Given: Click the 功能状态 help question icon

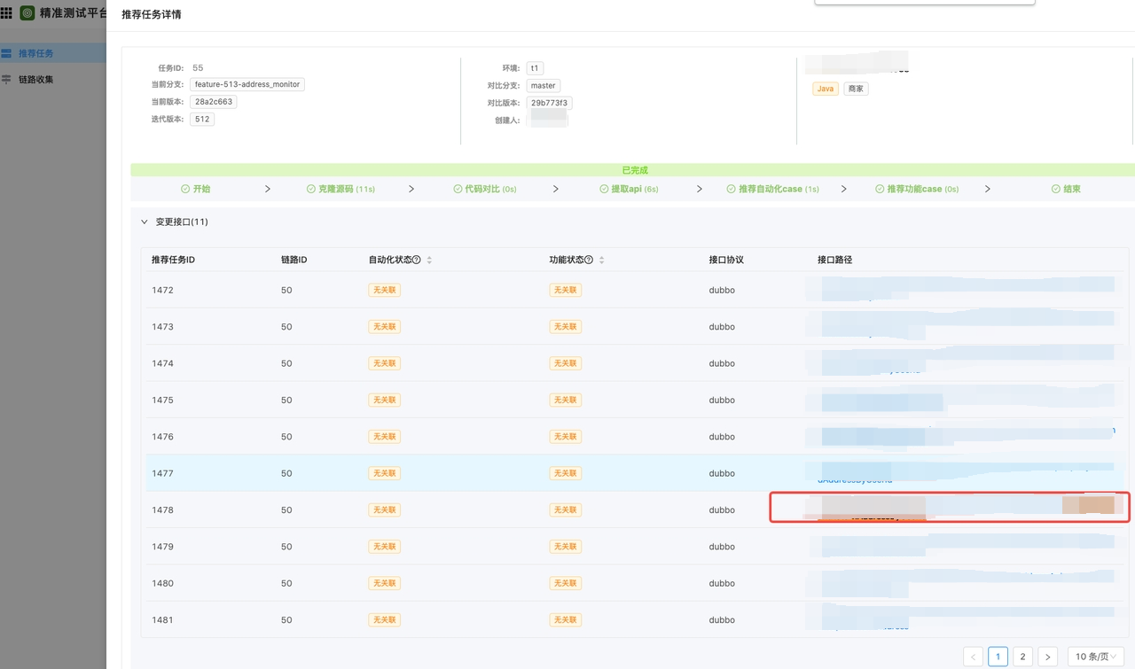Looking at the screenshot, I should pyautogui.click(x=589, y=260).
